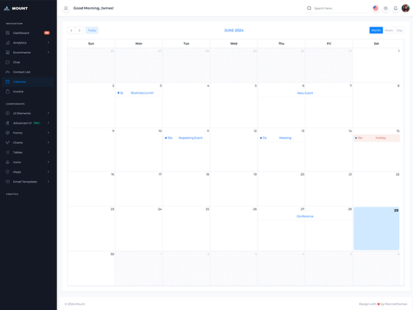Toggle light/dark theme sun icon
The image size is (413, 310).
[386, 8]
